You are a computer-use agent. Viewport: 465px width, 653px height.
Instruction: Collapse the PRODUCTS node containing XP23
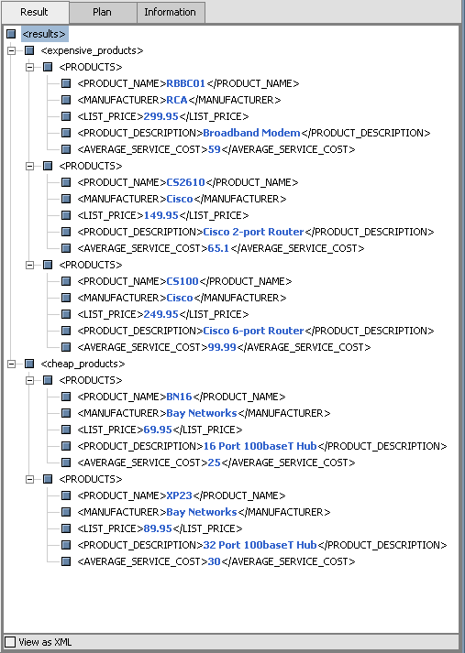[x=30, y=479]
